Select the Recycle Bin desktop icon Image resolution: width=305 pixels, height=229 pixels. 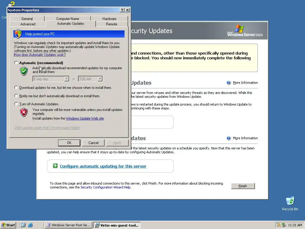[x=290, y=204]
